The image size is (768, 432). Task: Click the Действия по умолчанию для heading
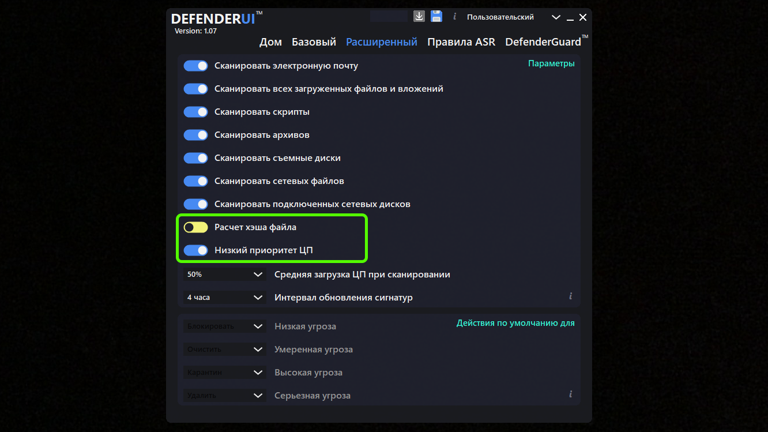tap(515, 323)
